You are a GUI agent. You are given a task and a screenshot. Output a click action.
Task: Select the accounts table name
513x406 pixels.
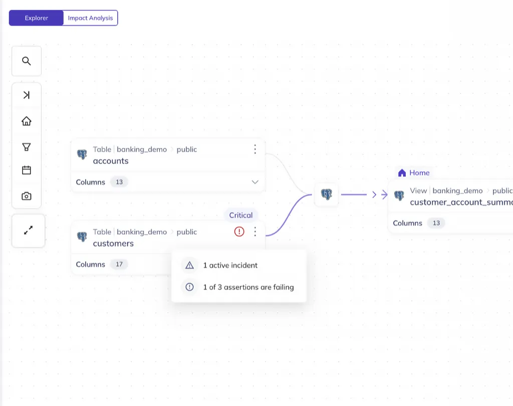coord(111,161)
